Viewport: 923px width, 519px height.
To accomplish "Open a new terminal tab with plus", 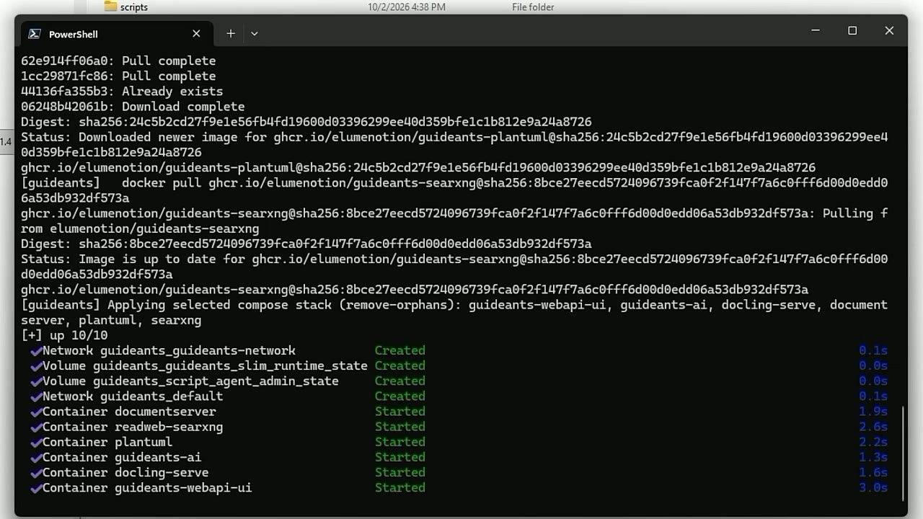I will point(231,34).
